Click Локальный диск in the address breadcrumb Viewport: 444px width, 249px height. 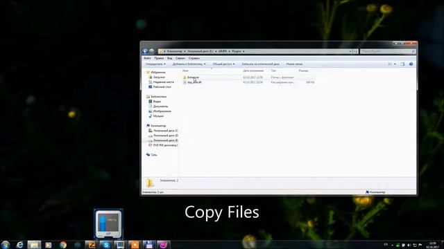[x=200, y=51]
